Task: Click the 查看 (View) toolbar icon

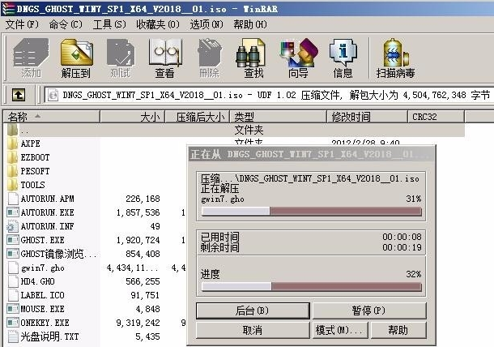Action: point(164,58)
